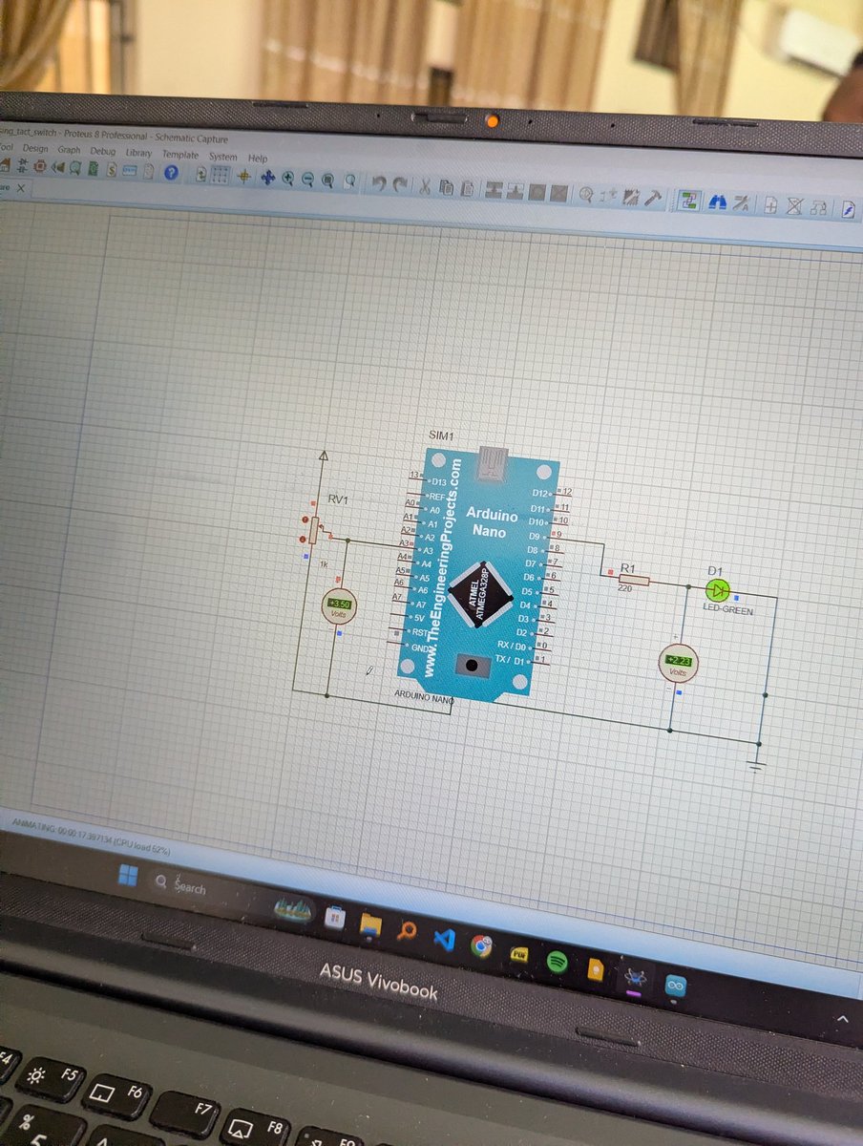
Task: Open Spotify from taskbar
Action: [558, 962]
